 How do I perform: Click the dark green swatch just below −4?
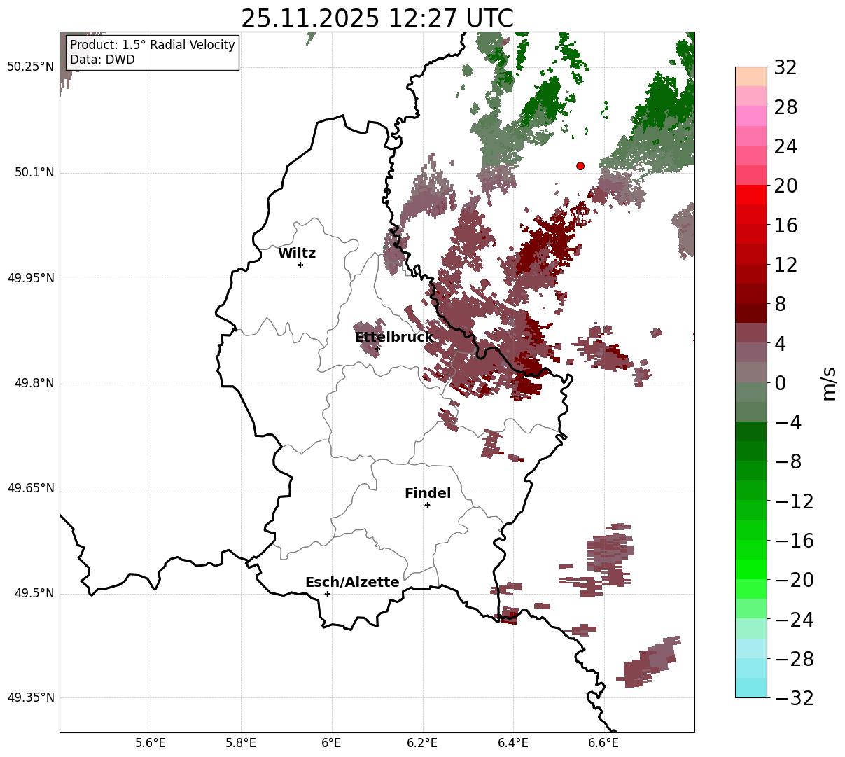751,431
